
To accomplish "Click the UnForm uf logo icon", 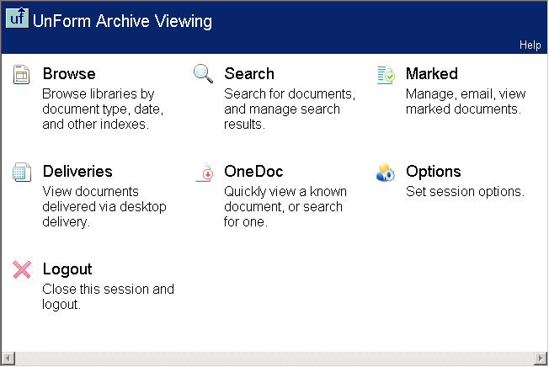I will pyautogui.click(x=16, y=19).
